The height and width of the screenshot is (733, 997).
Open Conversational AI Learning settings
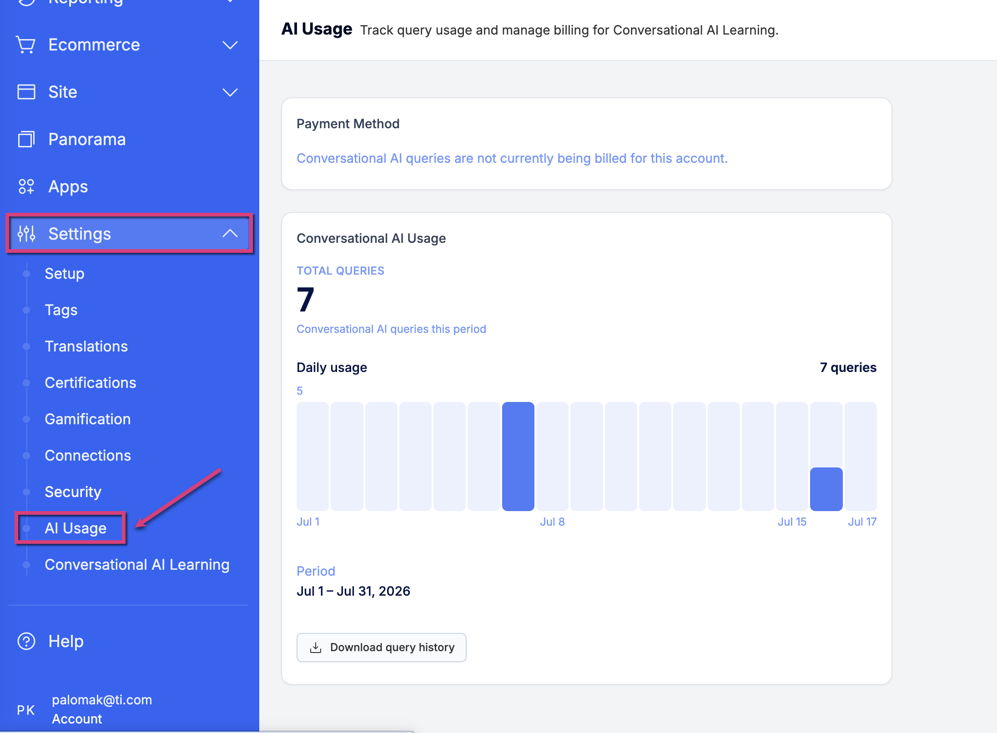coord(137,565)
